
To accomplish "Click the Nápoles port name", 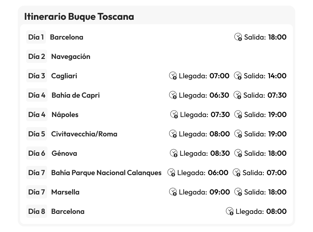I will point(65,115).
